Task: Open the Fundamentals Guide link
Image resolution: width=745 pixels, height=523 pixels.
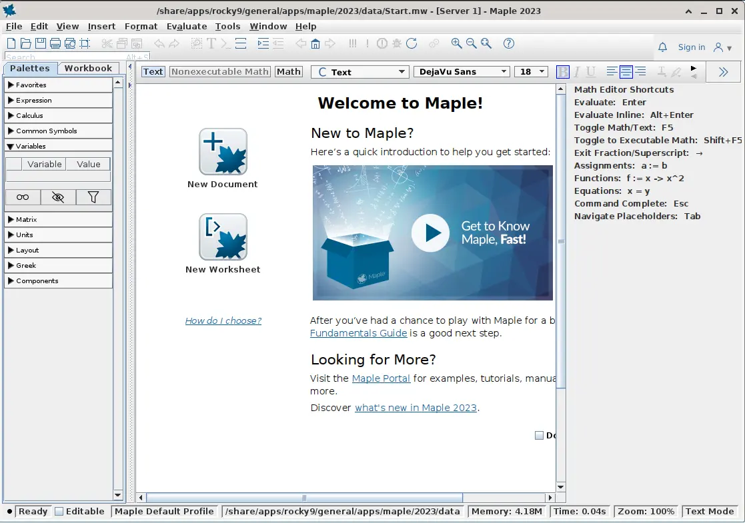Action: tap(358, 333)
